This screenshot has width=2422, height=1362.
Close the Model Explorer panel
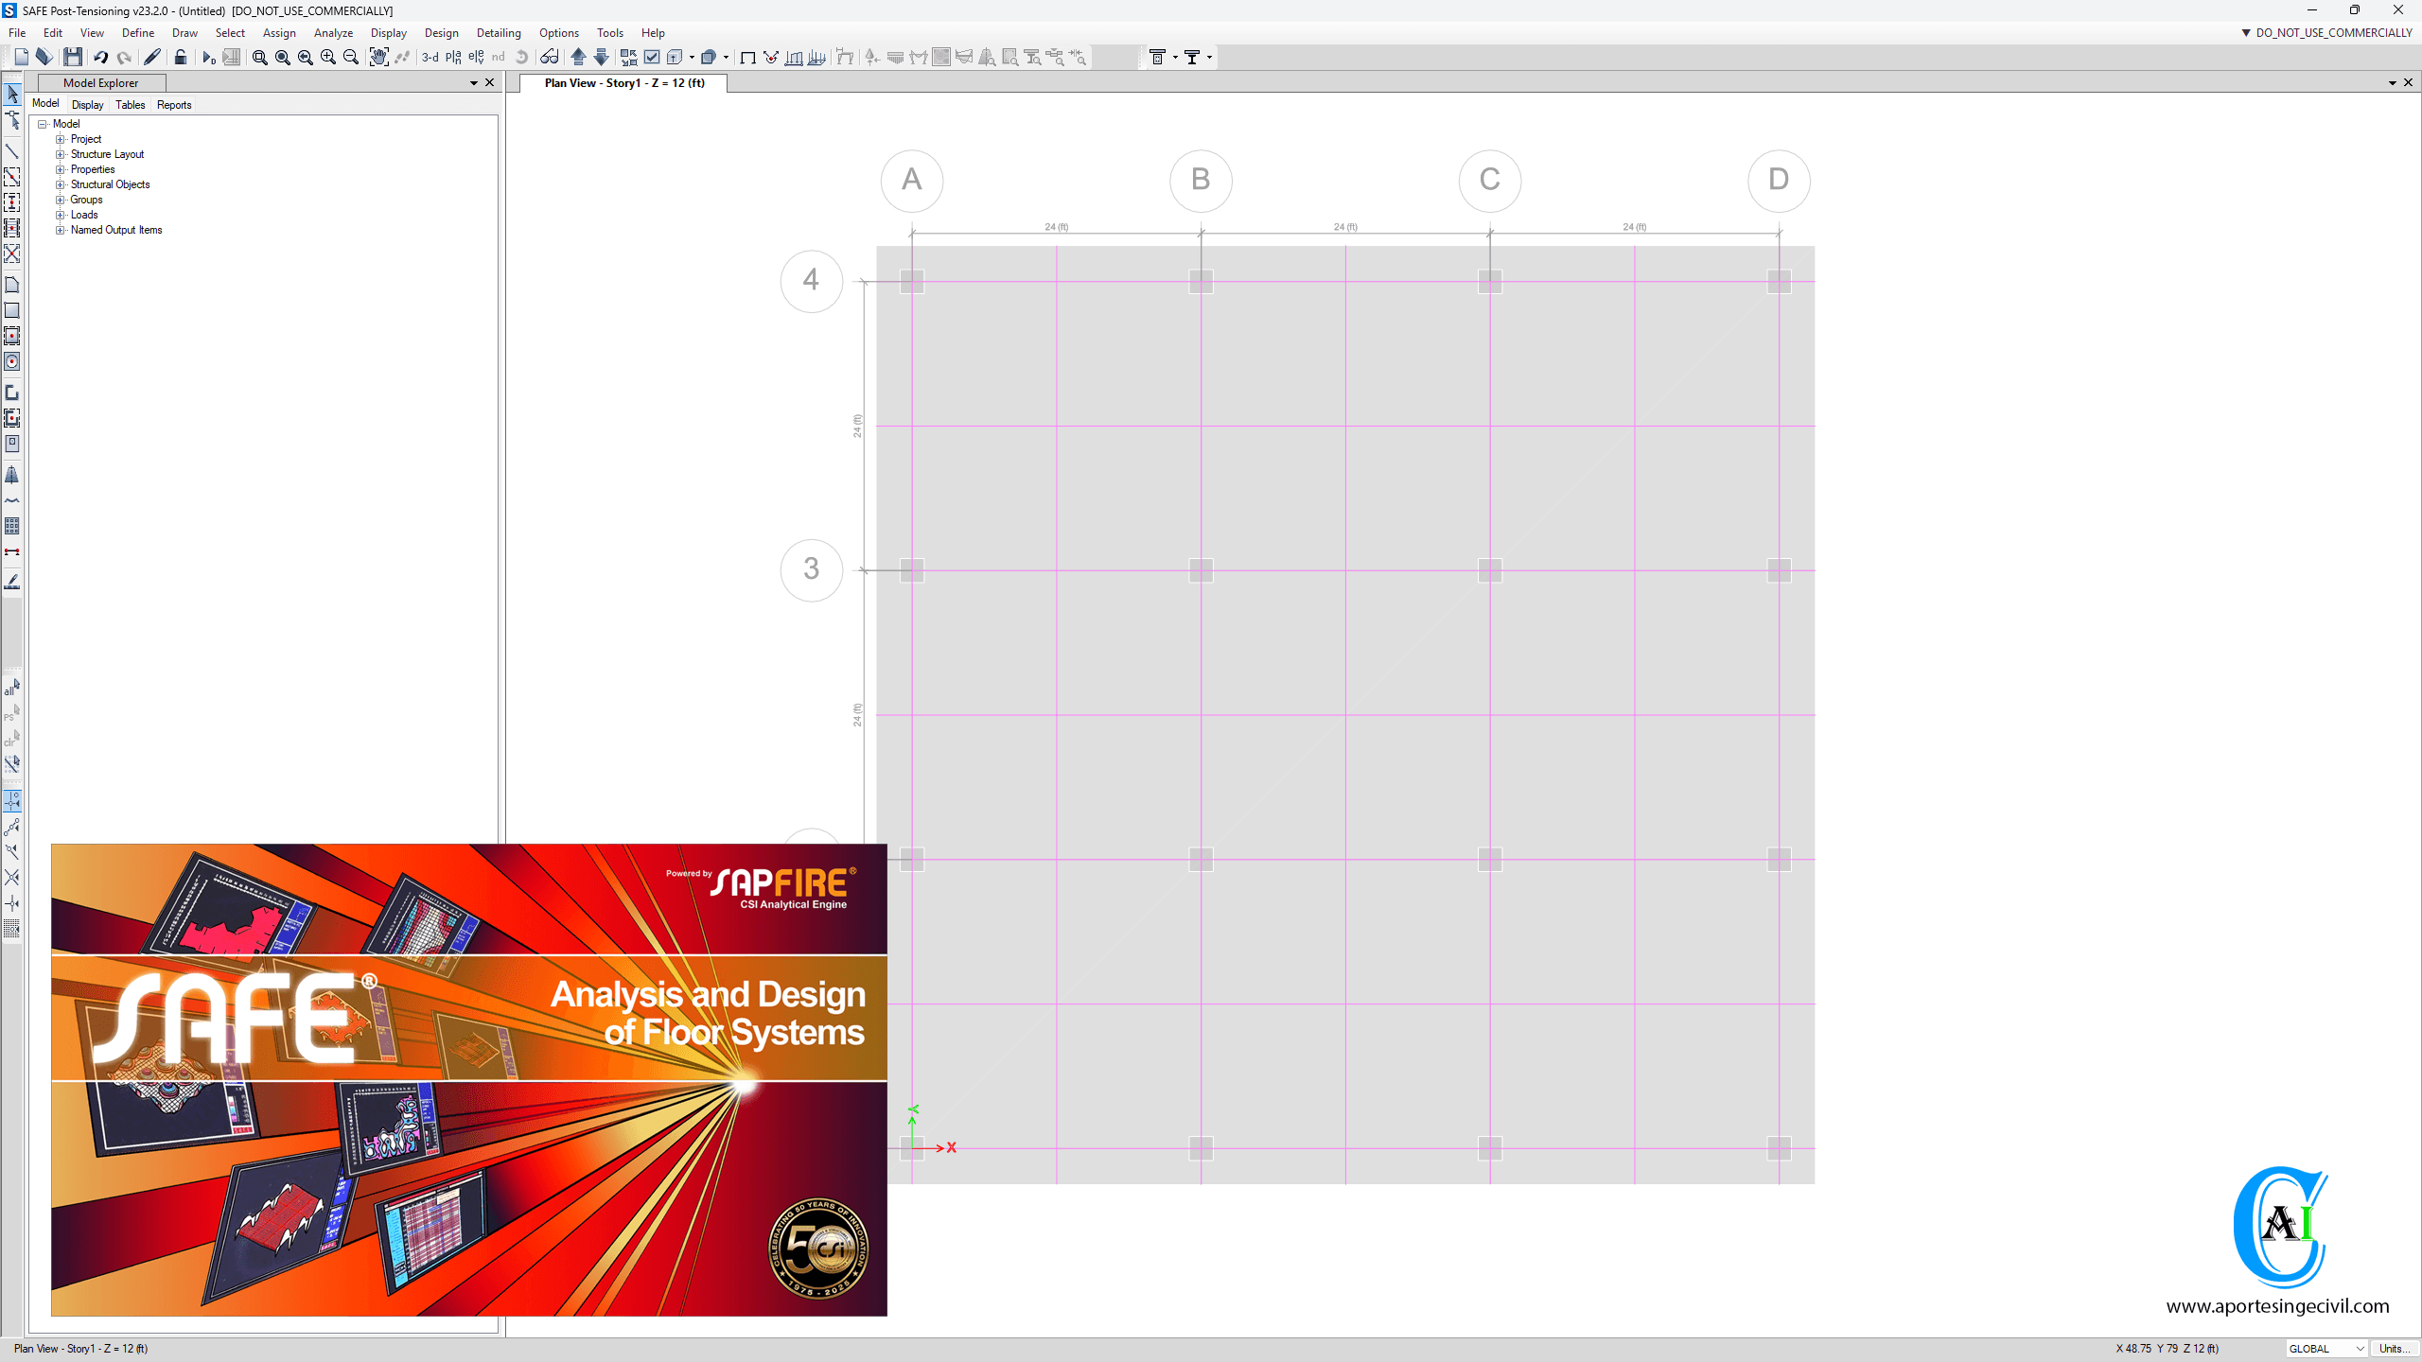(x=490, y=83)
